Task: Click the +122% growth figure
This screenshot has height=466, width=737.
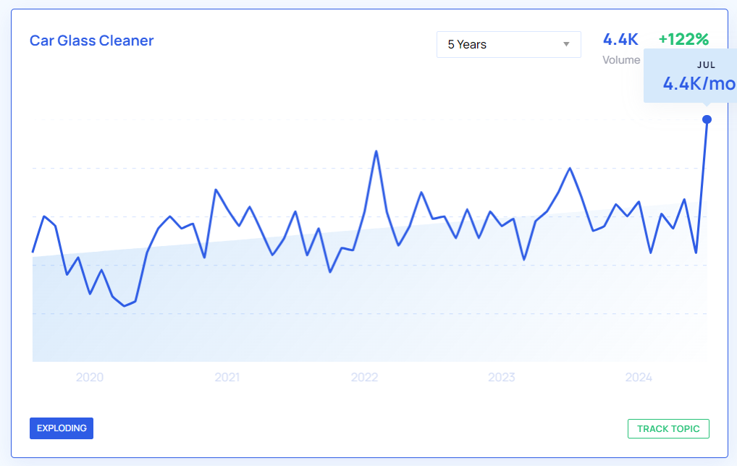Action: point(683,40)
